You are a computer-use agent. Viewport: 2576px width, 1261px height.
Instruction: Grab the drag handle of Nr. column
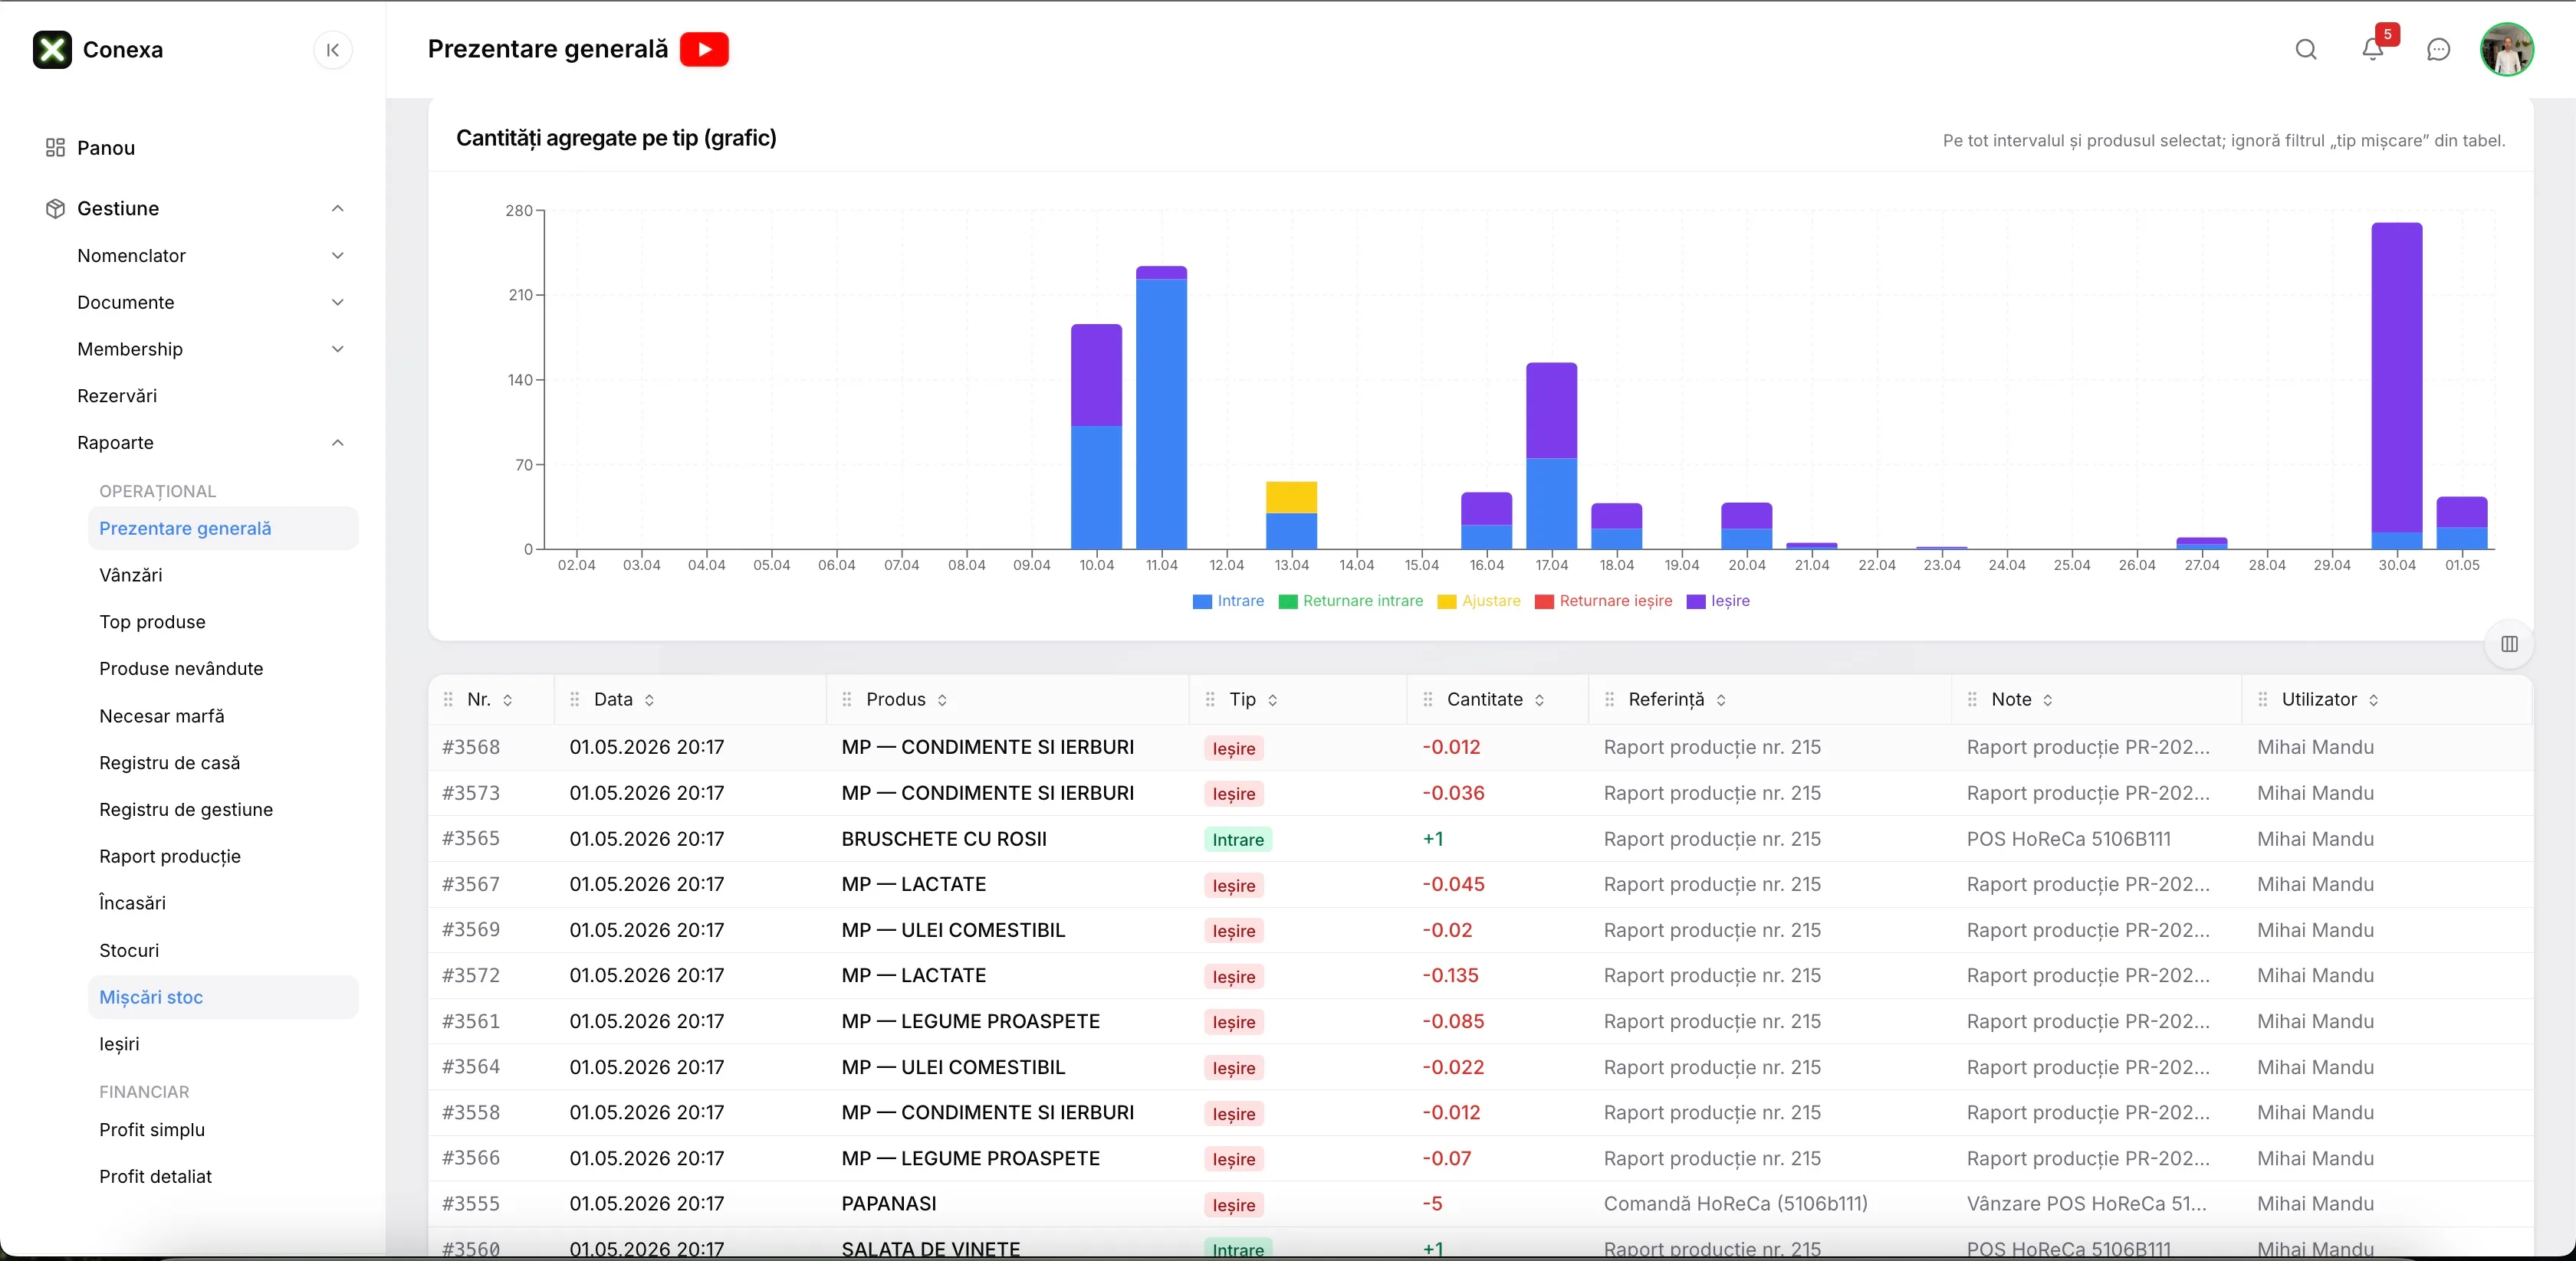(448, 699)
